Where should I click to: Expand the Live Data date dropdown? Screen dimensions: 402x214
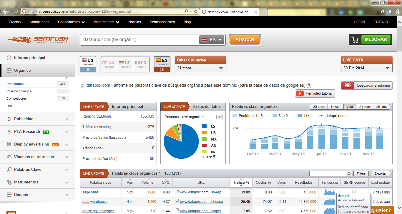click(x=366, y=68)
